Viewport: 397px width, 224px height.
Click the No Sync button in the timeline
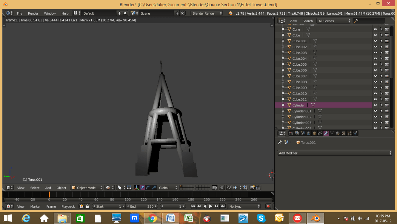(x=244, y=206)
